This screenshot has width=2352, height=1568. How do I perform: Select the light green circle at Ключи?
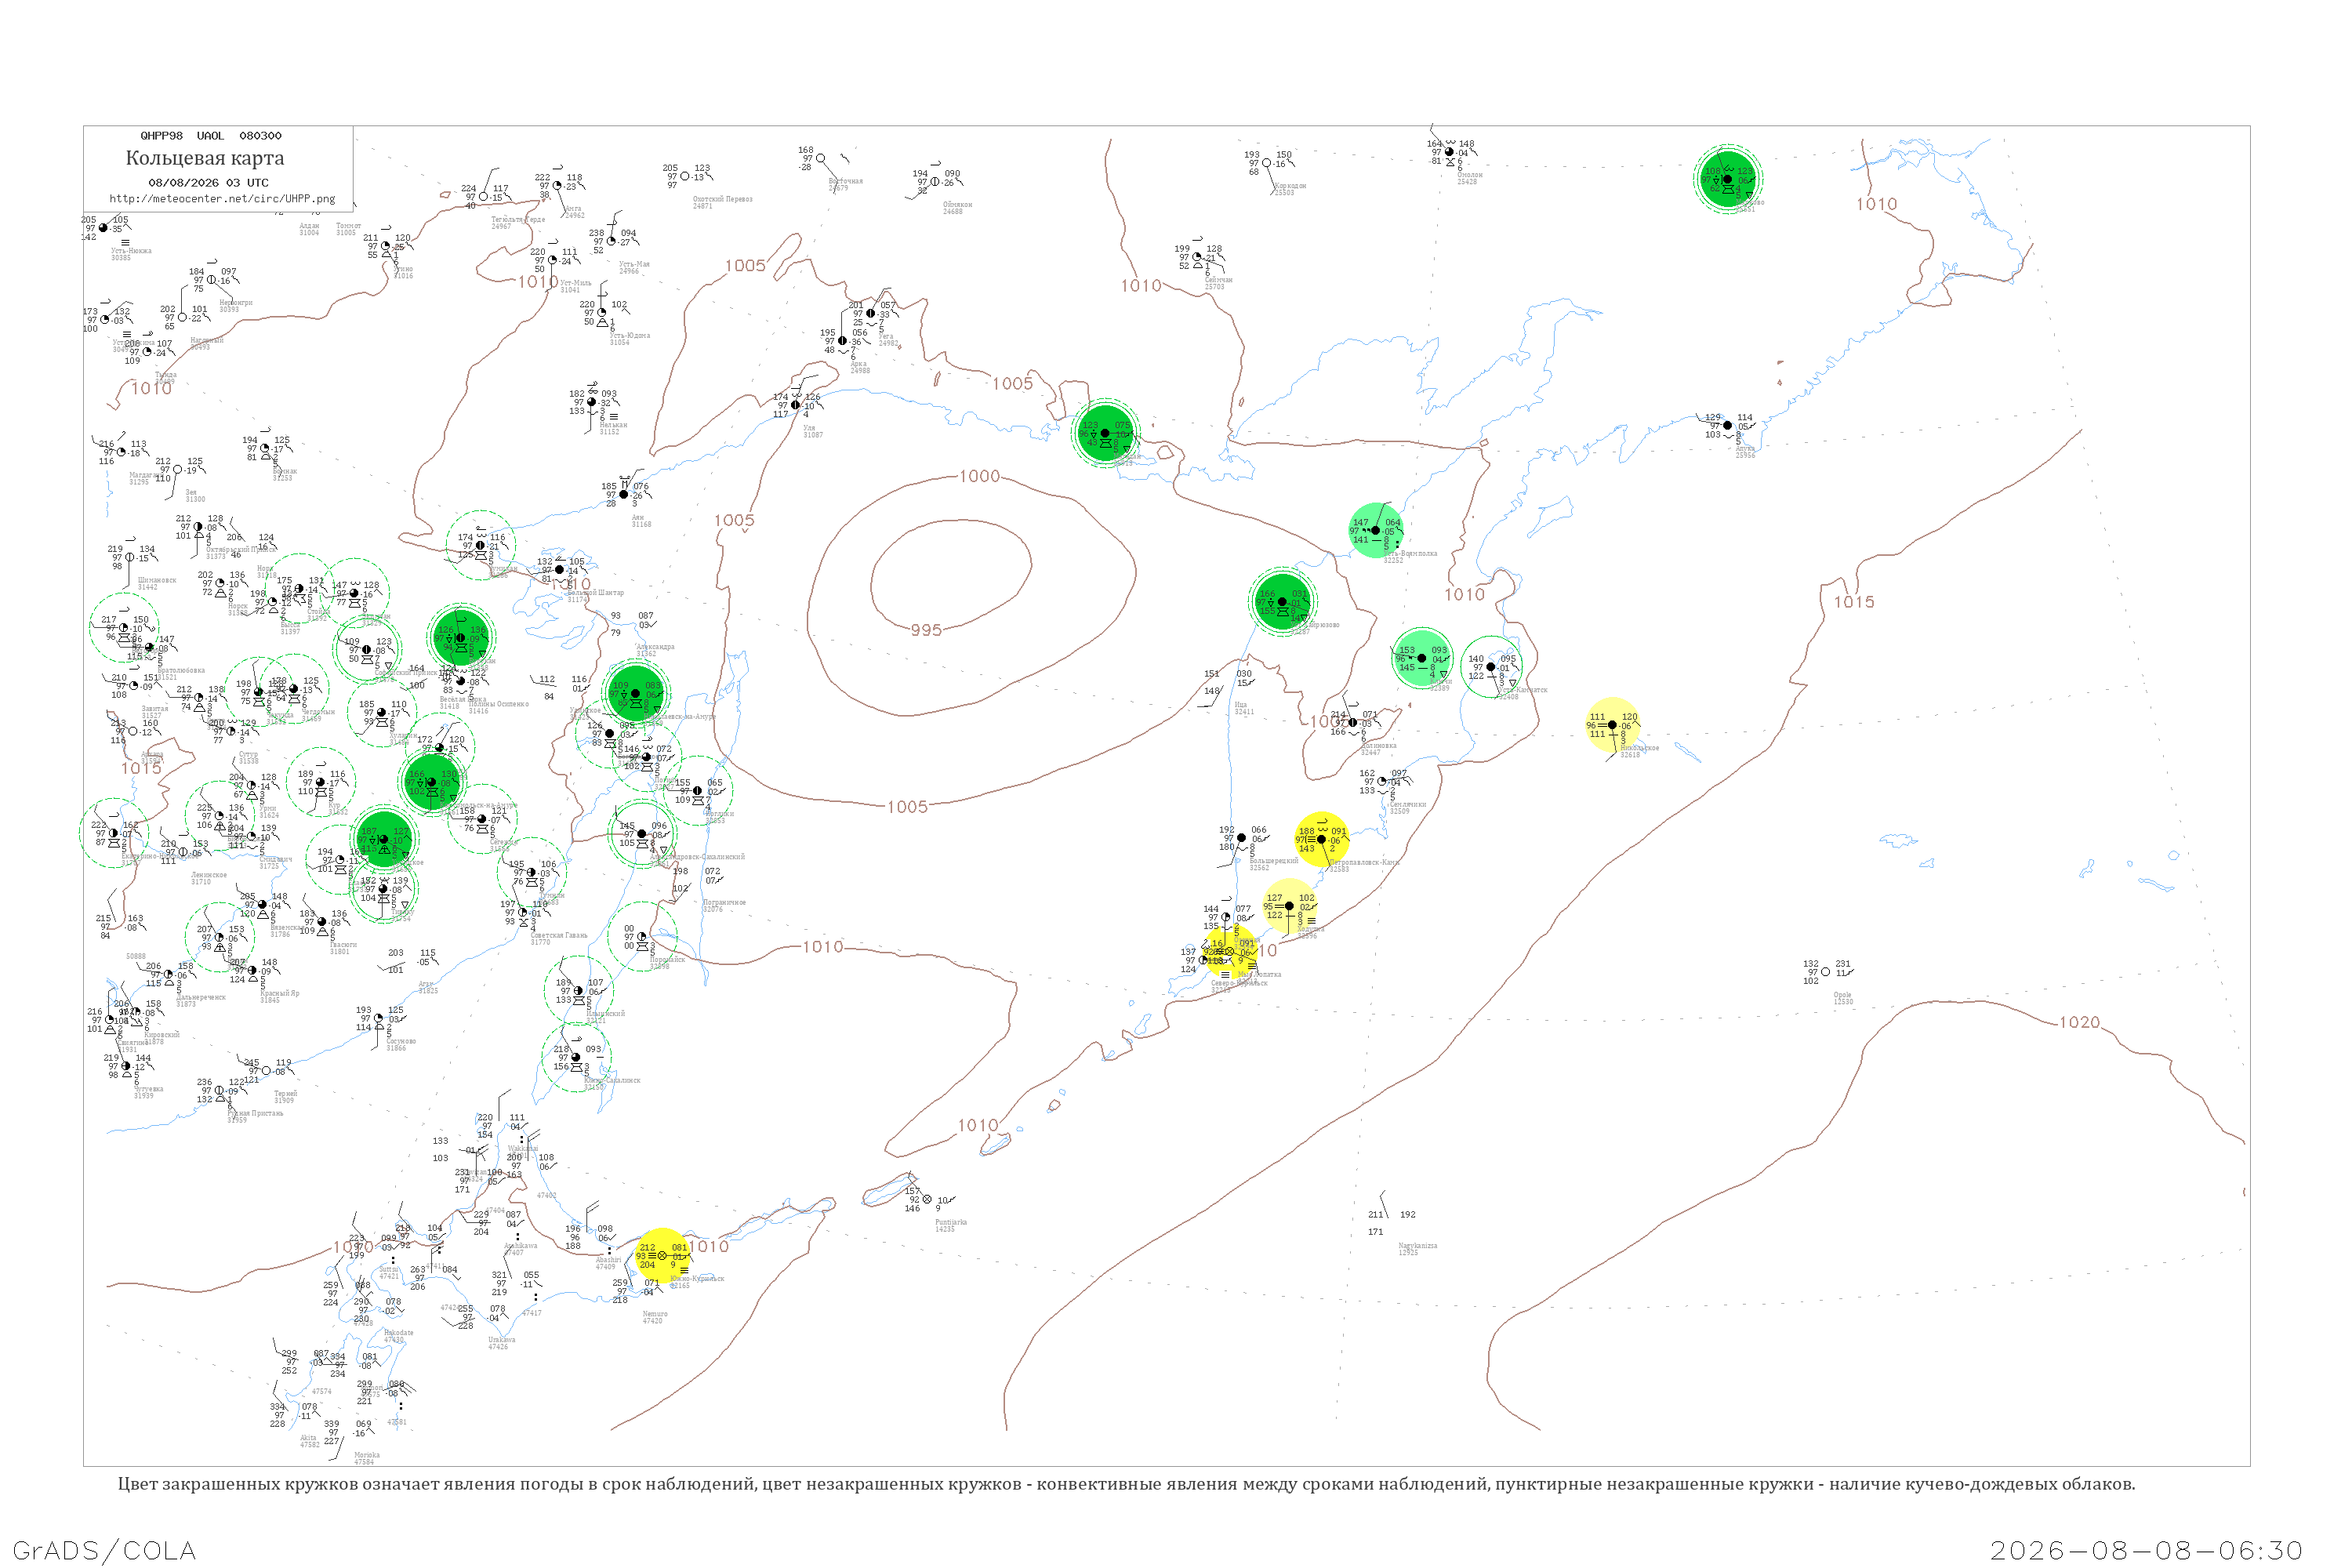pos(1422,658)
